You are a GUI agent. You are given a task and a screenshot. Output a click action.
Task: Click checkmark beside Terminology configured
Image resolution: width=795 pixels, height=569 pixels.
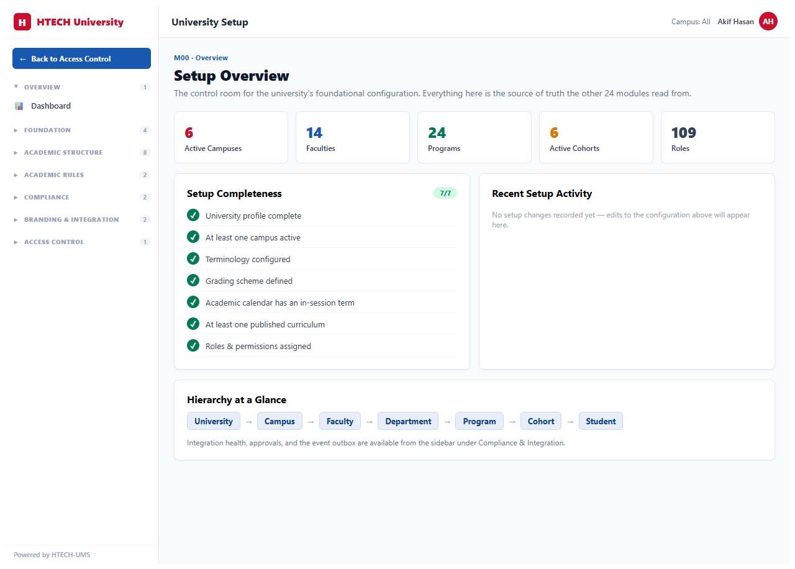(193, 258)
